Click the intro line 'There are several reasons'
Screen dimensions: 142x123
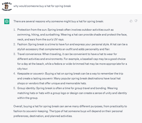click(x=58, y=21)
